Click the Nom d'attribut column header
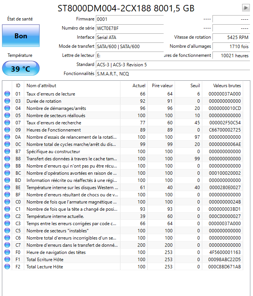 (x=72, y=86)
